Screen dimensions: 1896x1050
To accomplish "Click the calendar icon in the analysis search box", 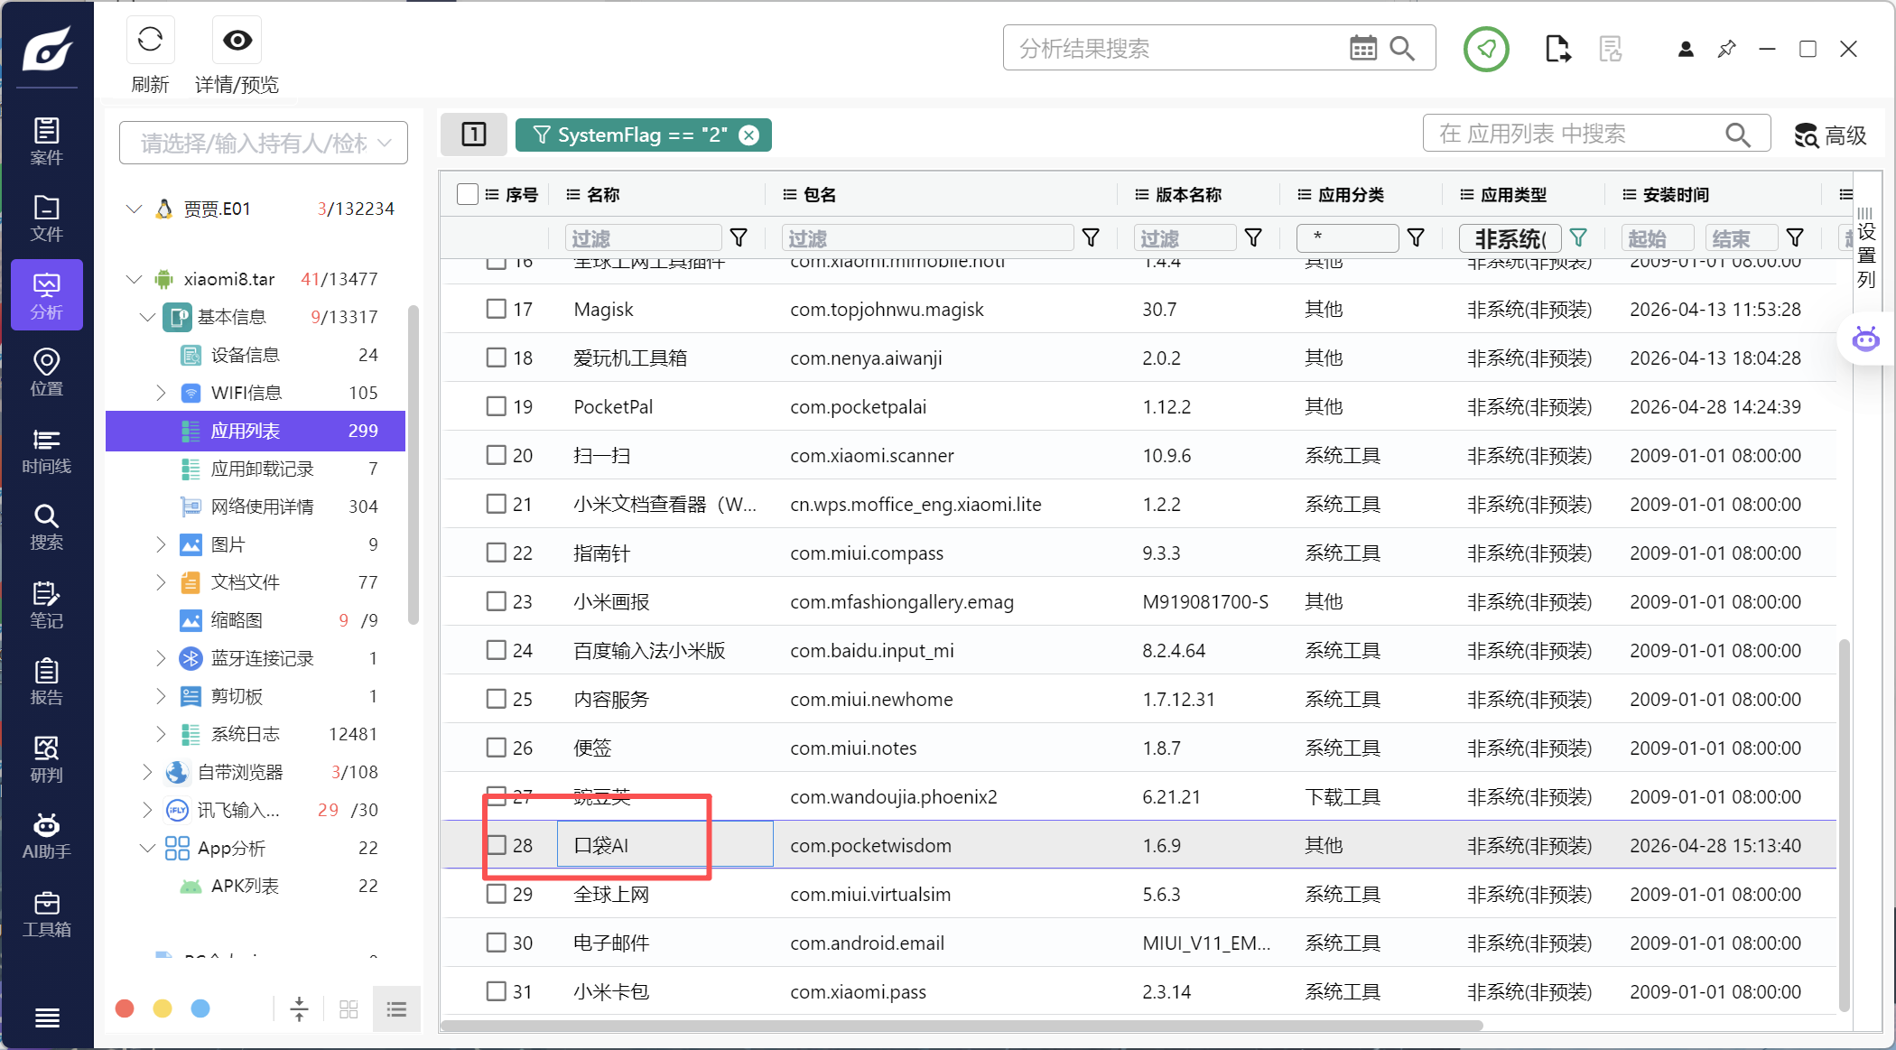I will pos(1363,48).
